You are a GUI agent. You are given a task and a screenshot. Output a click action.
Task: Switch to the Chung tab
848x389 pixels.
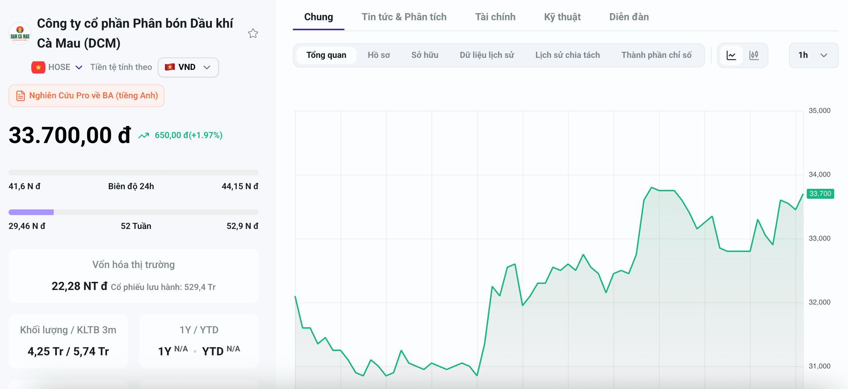pyautogui.click(x=318, y=17)
